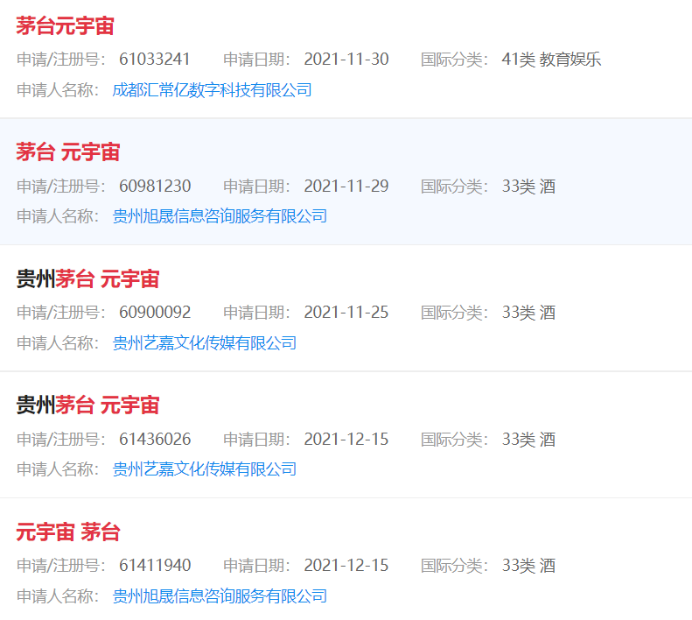The image size is (692, 620).
Task: Open 贵州茅台 元宇宙 title for application 61436026
Action: click(87, 405)
